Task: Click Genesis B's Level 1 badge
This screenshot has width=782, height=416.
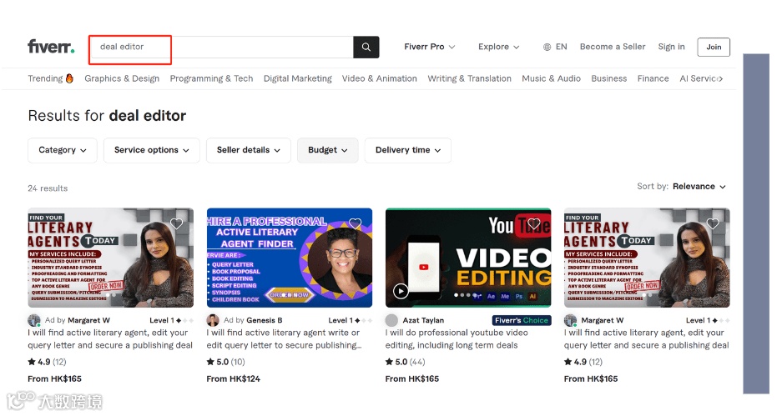Action: tap(350, 320)
